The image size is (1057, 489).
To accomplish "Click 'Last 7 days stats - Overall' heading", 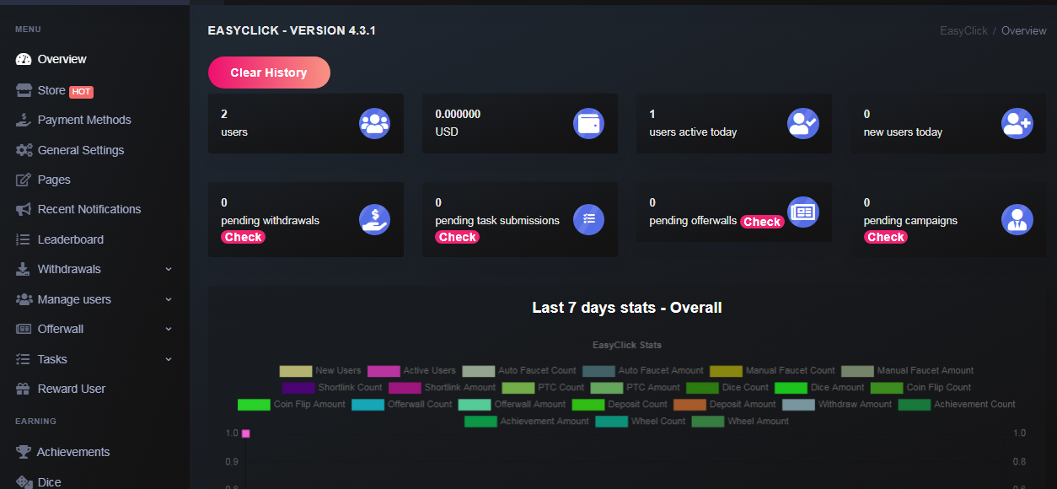I will pos(627,308).
